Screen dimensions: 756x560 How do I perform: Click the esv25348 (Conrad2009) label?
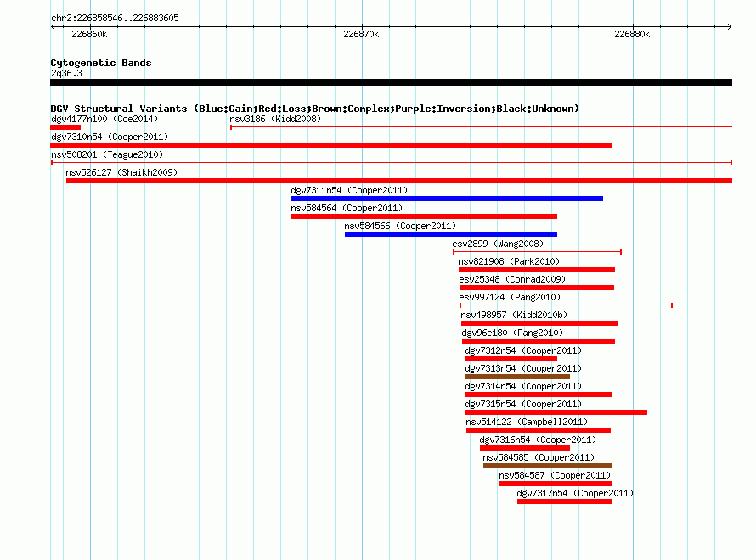(512, 279)
